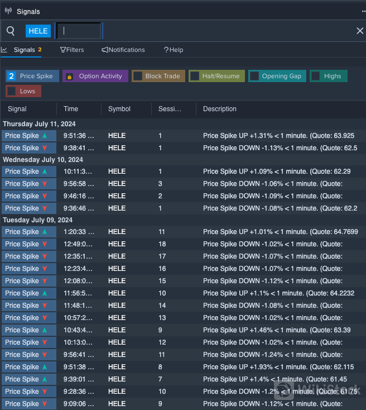
Task: Open the panel's more options ellipsis
Action: click(x=363, y=11)
